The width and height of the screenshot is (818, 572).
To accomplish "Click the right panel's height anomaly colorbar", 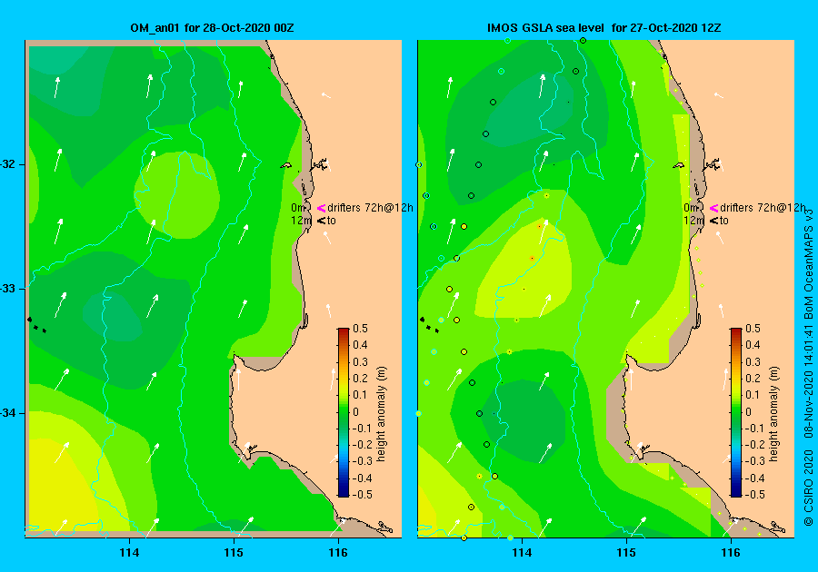I will [735, 412].
